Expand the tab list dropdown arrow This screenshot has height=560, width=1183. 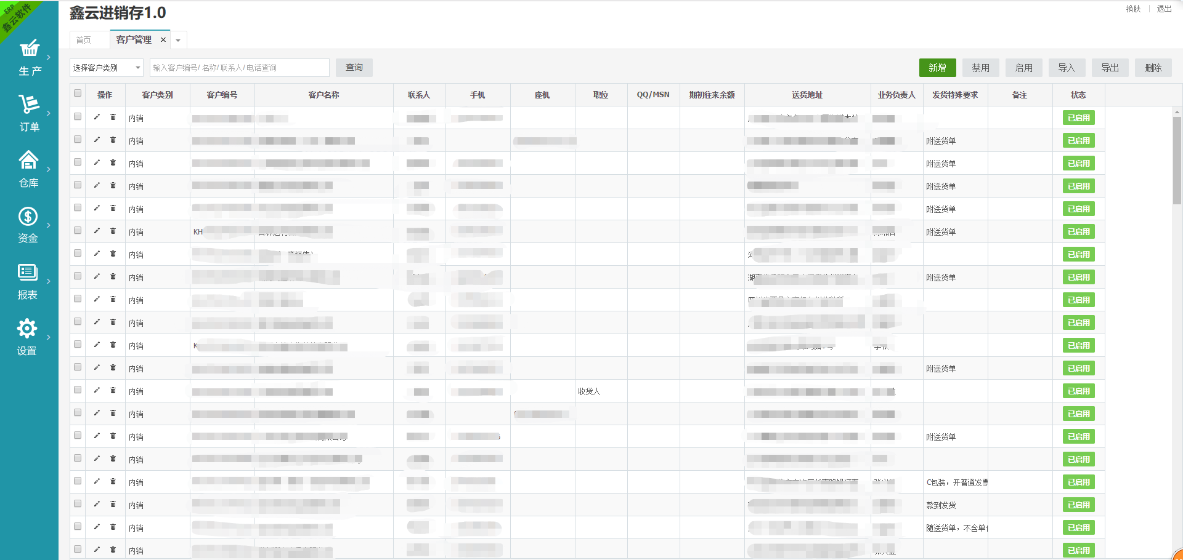click(178, 41)
